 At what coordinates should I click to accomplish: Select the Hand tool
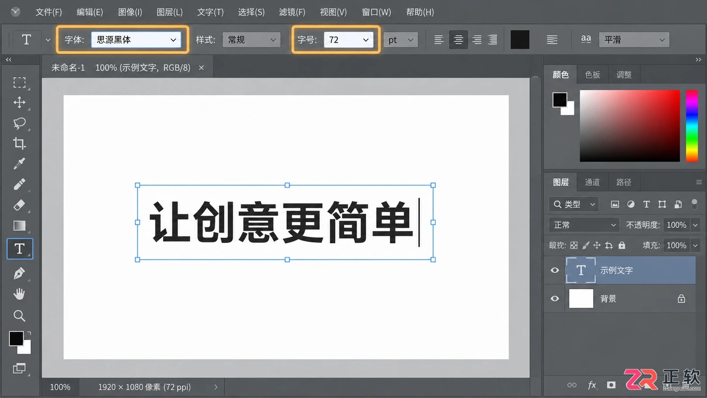19,294
